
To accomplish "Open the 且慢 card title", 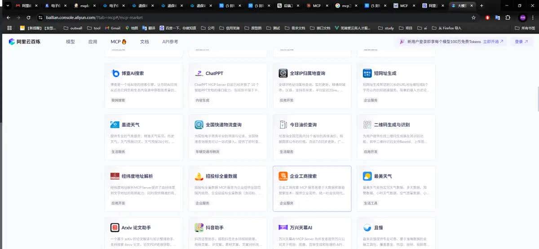I will [x=378, y=227].
